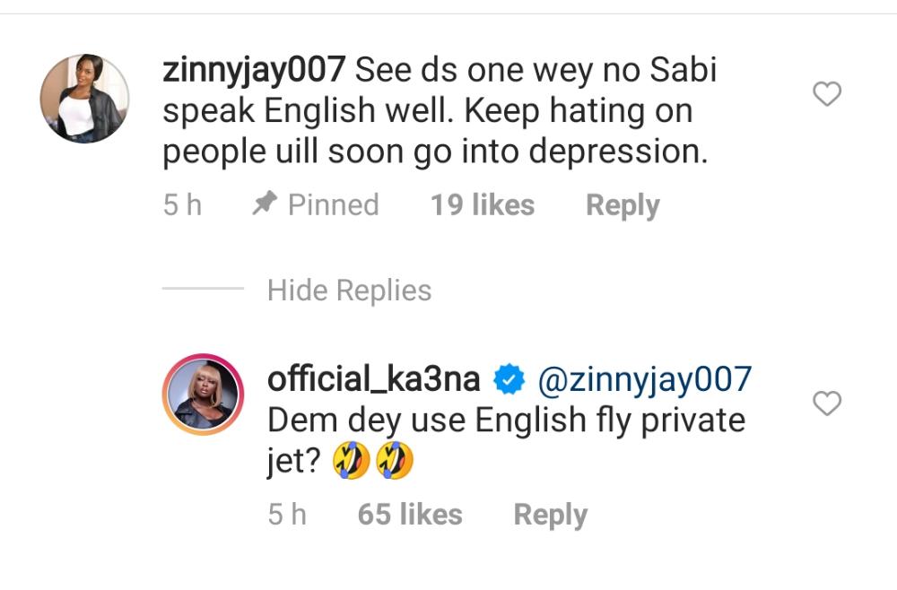The image size is (897, 590).
Task: Reply to official_ka3na's comment
Action: (x=550, y=515)
